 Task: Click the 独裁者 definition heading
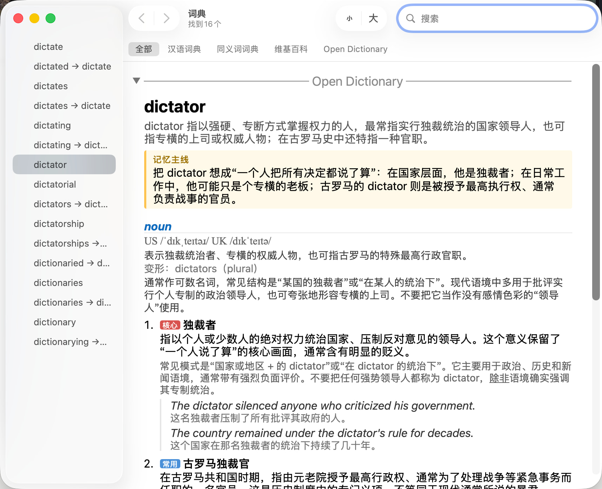(200, 325)
